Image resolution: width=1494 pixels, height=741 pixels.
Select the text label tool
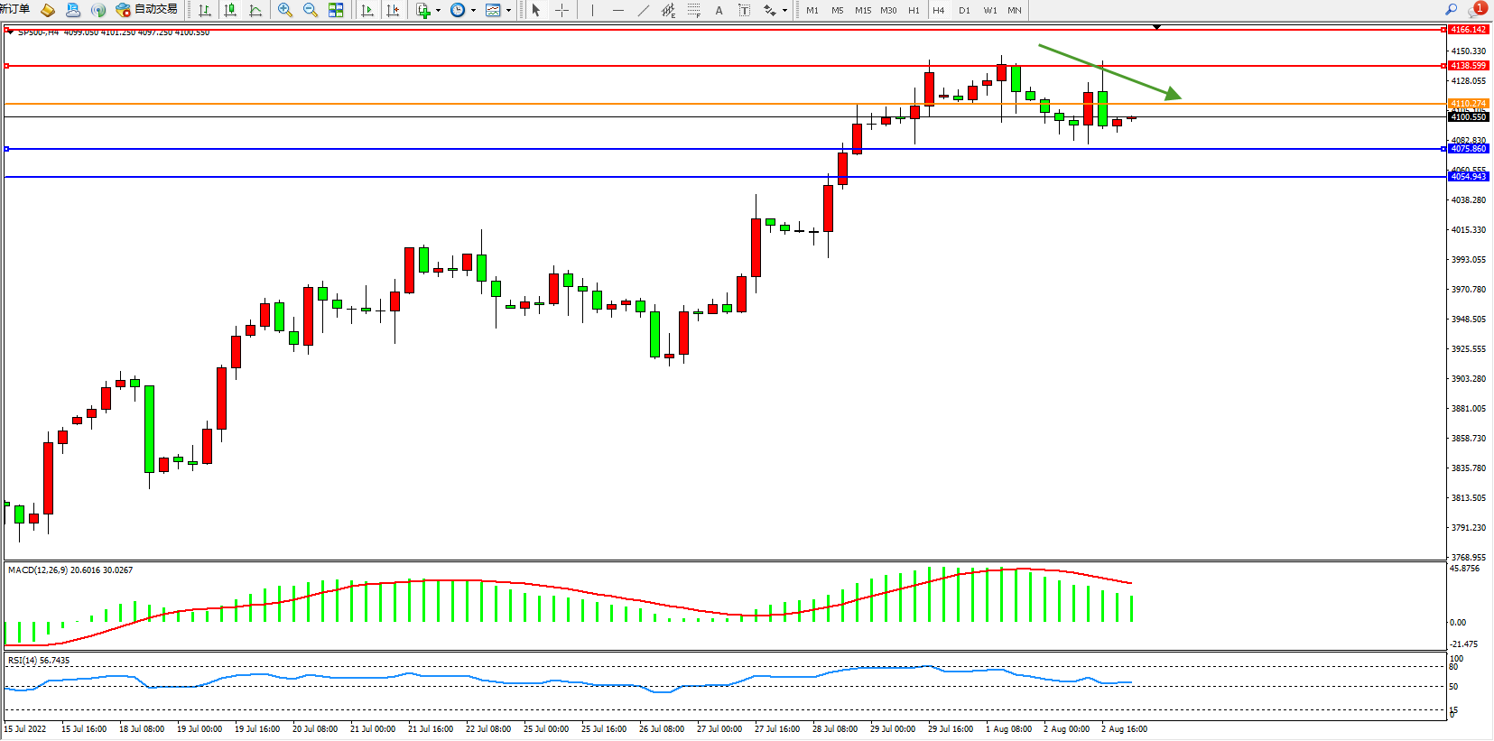(719, 10)
